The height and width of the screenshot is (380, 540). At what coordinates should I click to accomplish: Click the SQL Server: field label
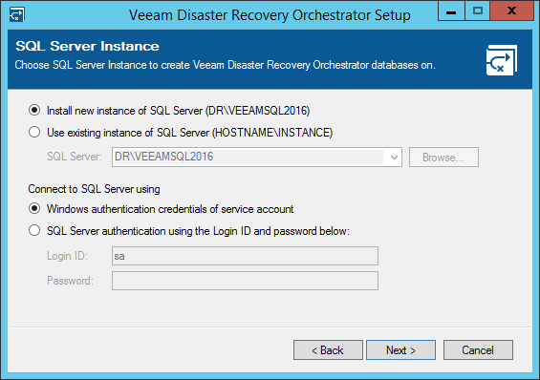(x=75, y=157)
